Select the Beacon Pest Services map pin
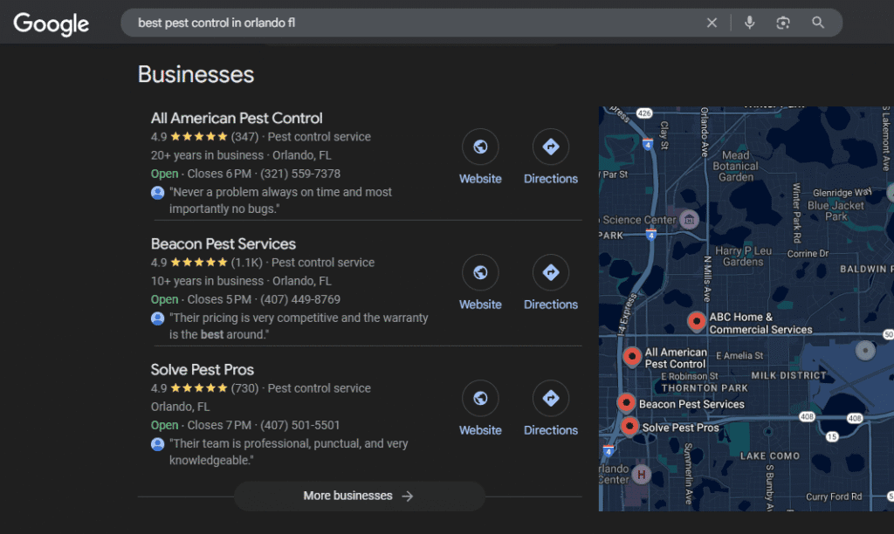The height and width of the screenshot is (534, 894). click(x=626, y=402)
